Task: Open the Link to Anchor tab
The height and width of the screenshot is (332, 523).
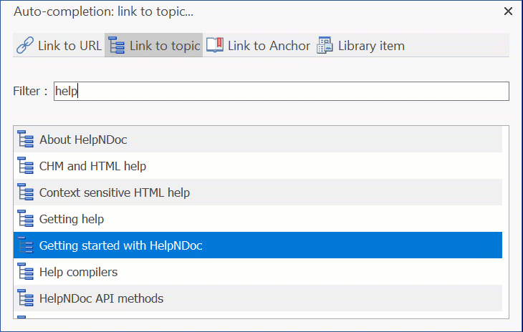Action: click(258, 45)
